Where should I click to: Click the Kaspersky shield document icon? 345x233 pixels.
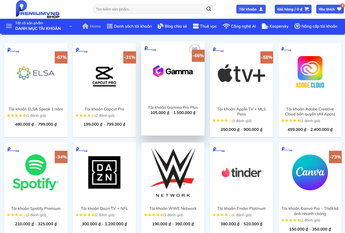click(265, 26)
